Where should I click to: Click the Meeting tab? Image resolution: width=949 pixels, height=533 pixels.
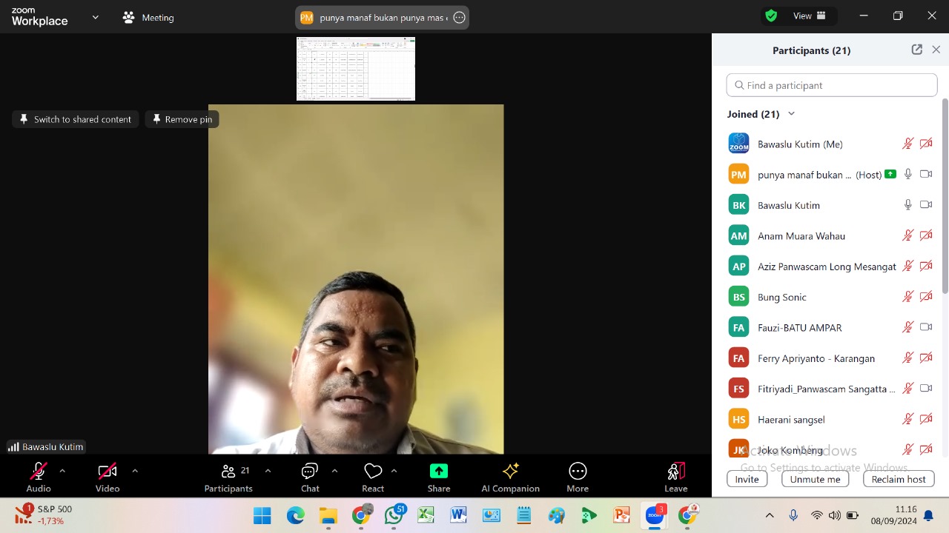coord(148,17)
